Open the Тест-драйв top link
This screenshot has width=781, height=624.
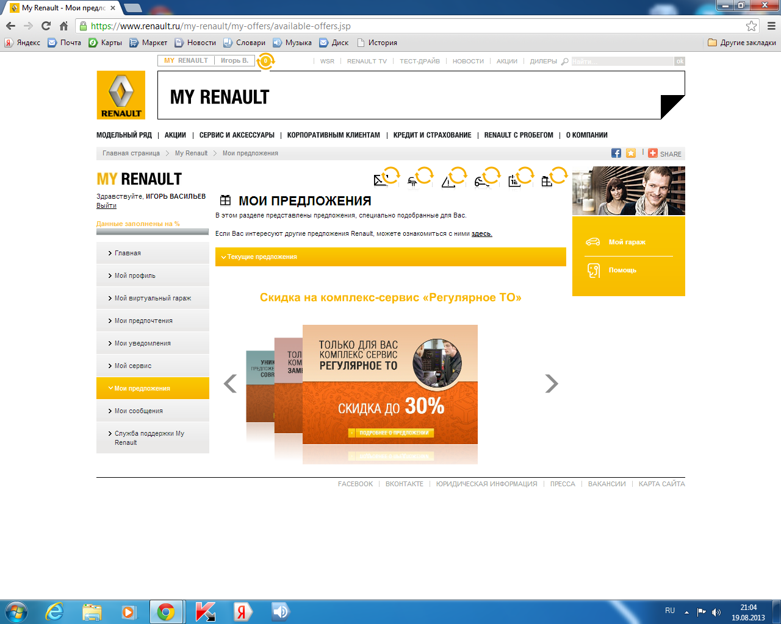[x=420, y=62]
